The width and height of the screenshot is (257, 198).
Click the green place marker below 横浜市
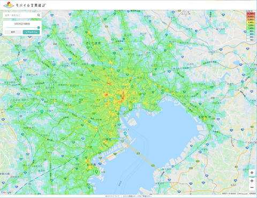tap(96, 172)
